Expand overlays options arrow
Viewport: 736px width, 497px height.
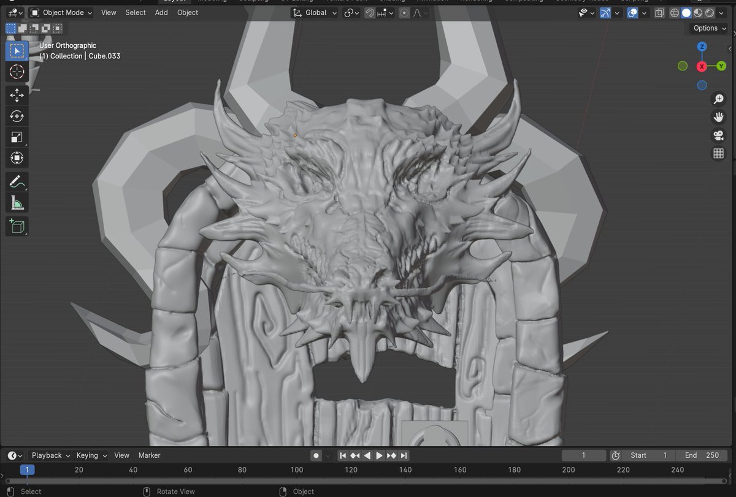[644, 12]
